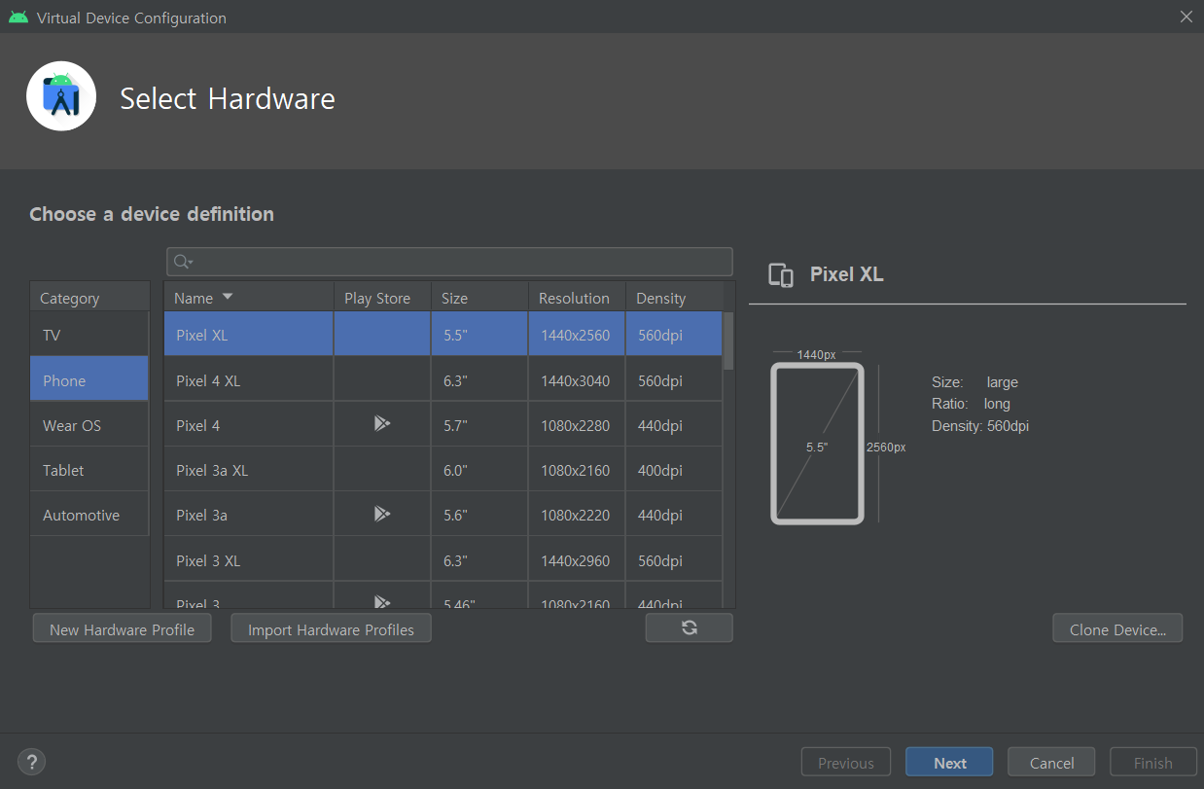Click the 1080x2220 resolution cell
Image resolution: width=1204 pixels, height=789 pixels.
click(x=577, y=515)
